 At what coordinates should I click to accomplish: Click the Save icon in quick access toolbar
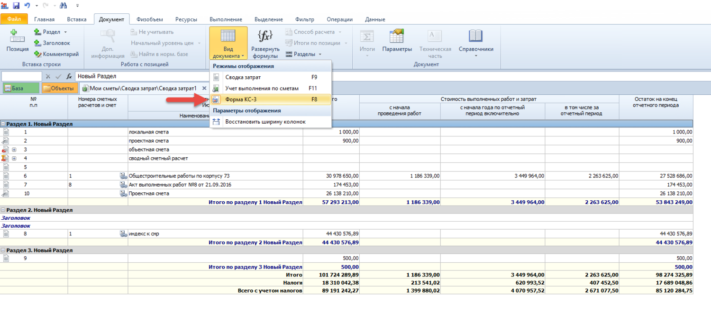(x=16, y=5)
